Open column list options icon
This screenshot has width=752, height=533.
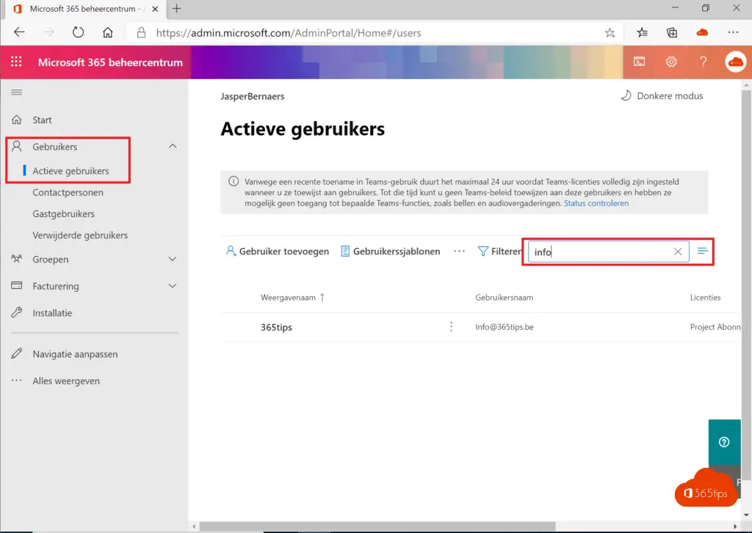[x=702, y=251]
